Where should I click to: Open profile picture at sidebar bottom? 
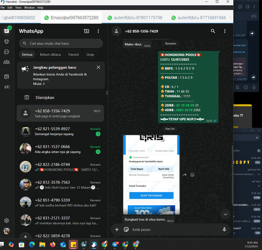(7, 231)
